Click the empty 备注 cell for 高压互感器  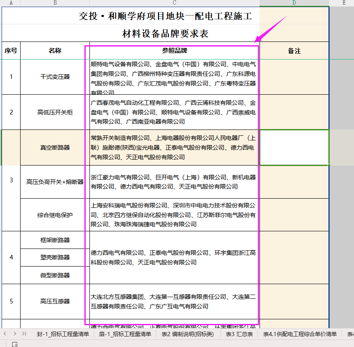[x=294, y=301]
